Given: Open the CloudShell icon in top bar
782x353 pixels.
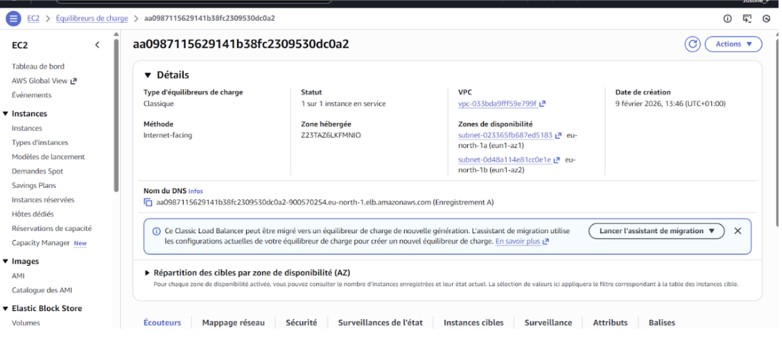Looking at the screenshot, I should click(x=747, y=19).
